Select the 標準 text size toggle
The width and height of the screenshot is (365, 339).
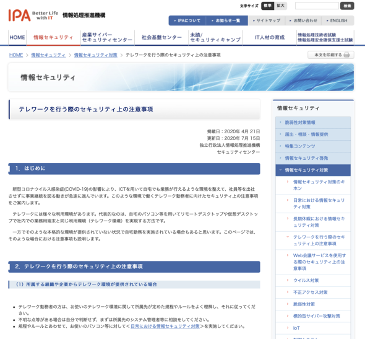[267, 6]
